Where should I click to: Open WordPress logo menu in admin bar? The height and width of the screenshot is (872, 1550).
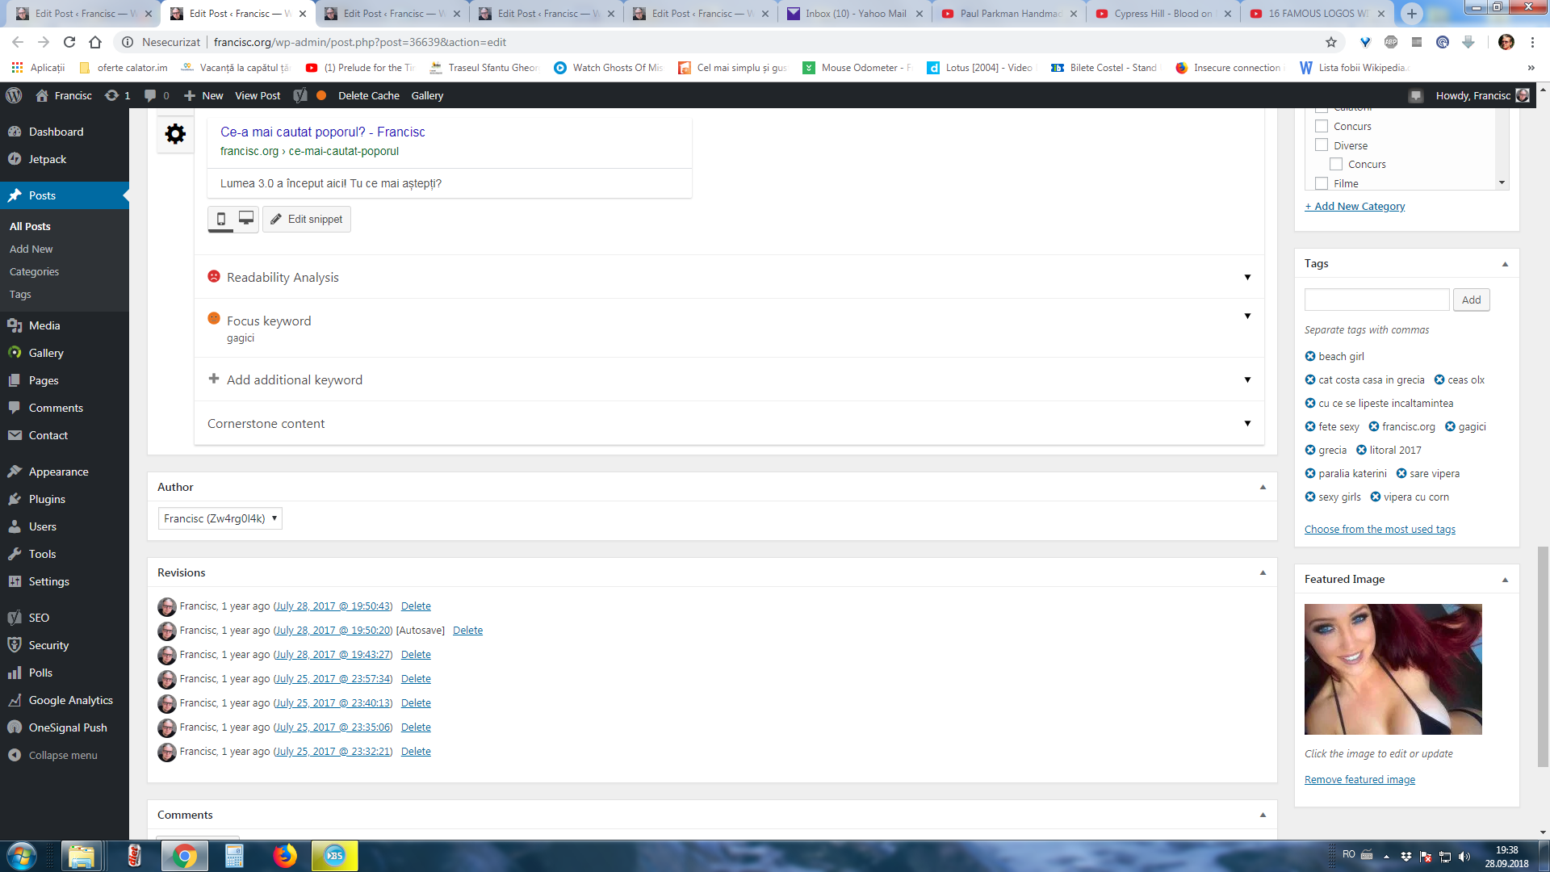pyautogui.click(x=14, y=95)
